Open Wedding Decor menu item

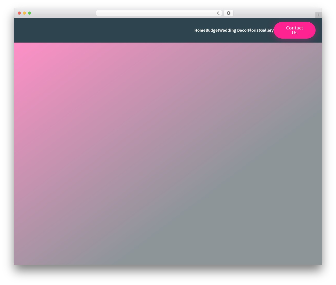234,30
